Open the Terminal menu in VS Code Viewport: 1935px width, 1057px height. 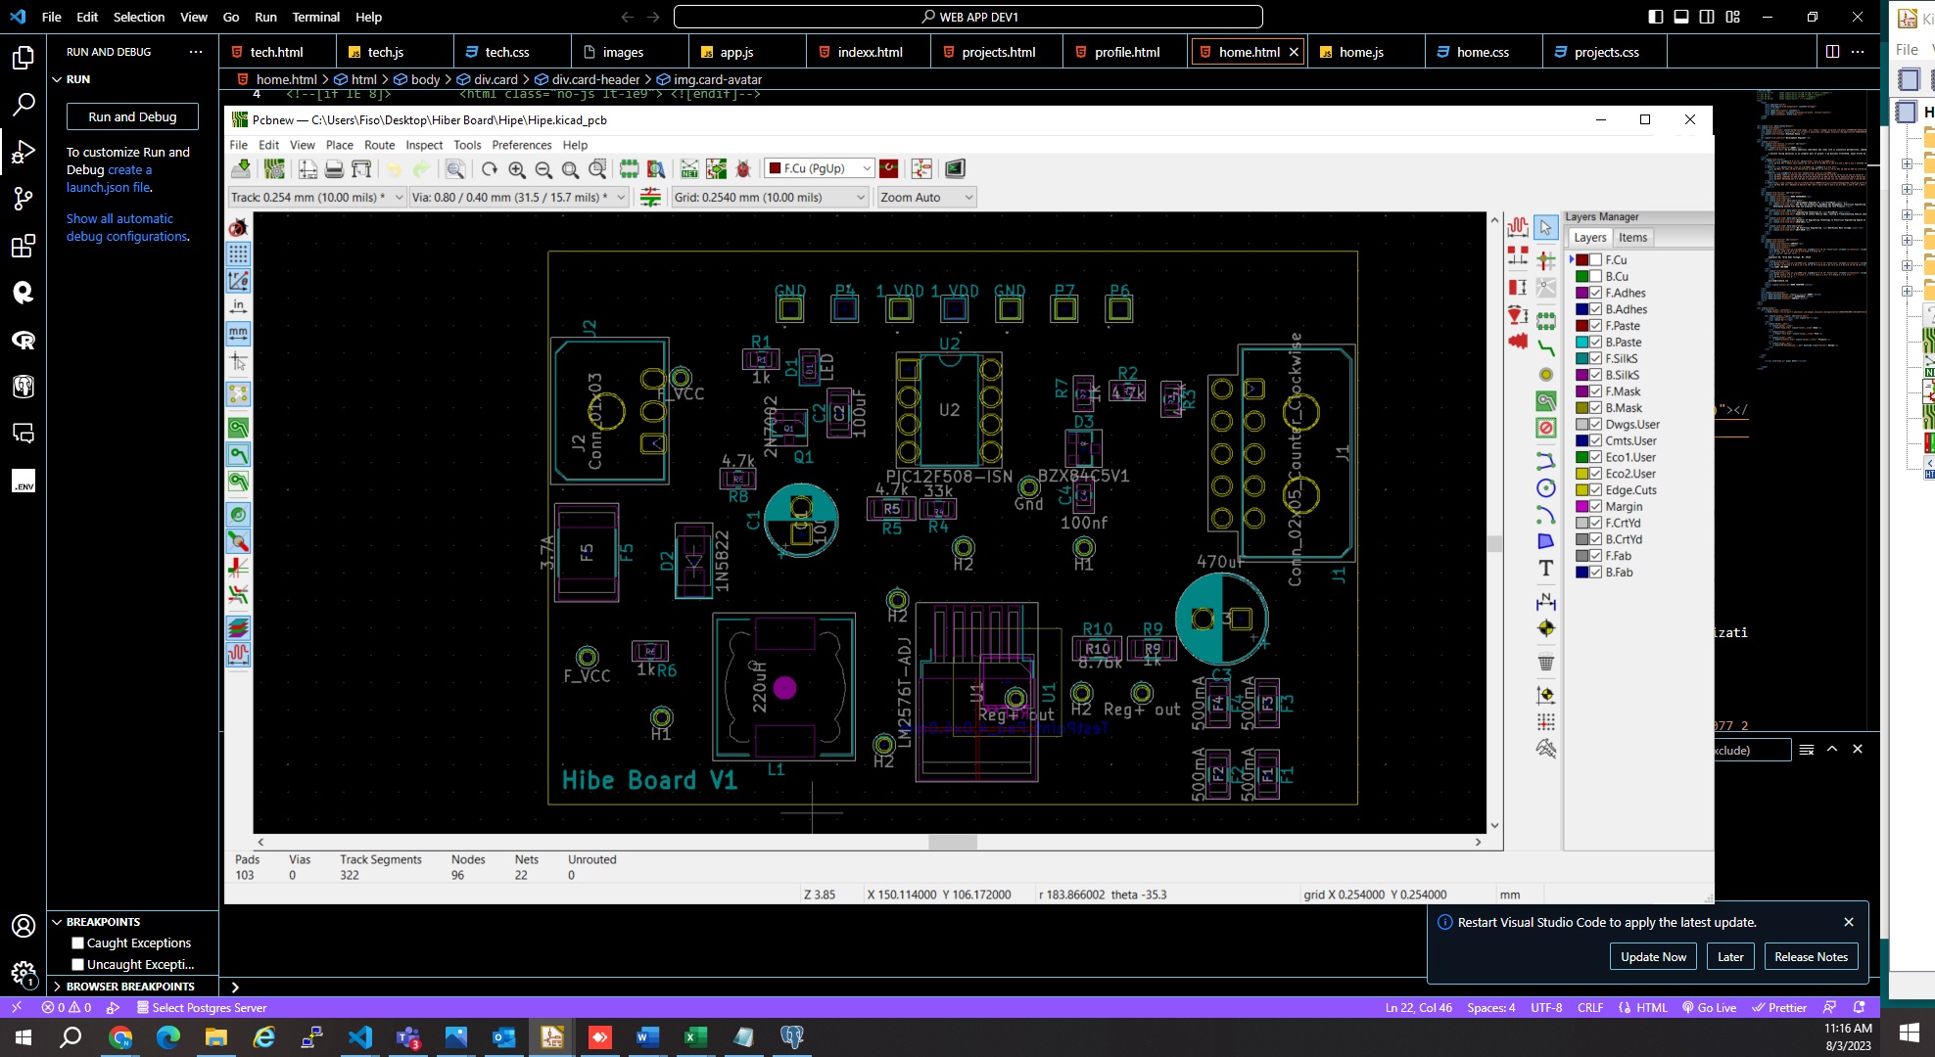pyautogui.click(x=316, y=17)
